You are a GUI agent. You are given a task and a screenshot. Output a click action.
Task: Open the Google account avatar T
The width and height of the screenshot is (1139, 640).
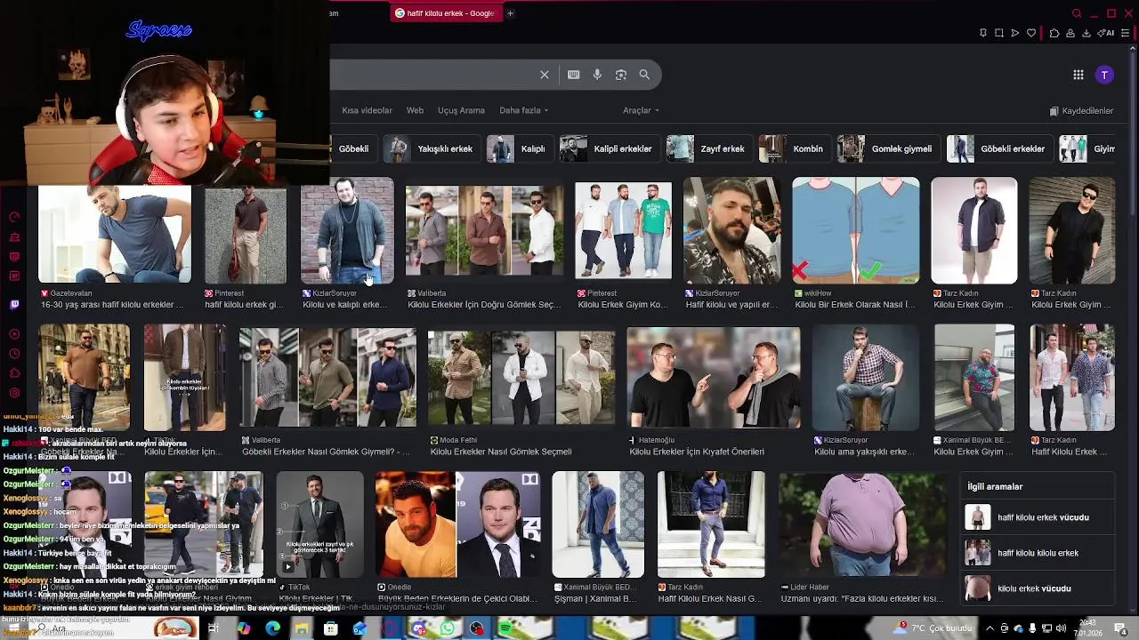click(1104, 75)
